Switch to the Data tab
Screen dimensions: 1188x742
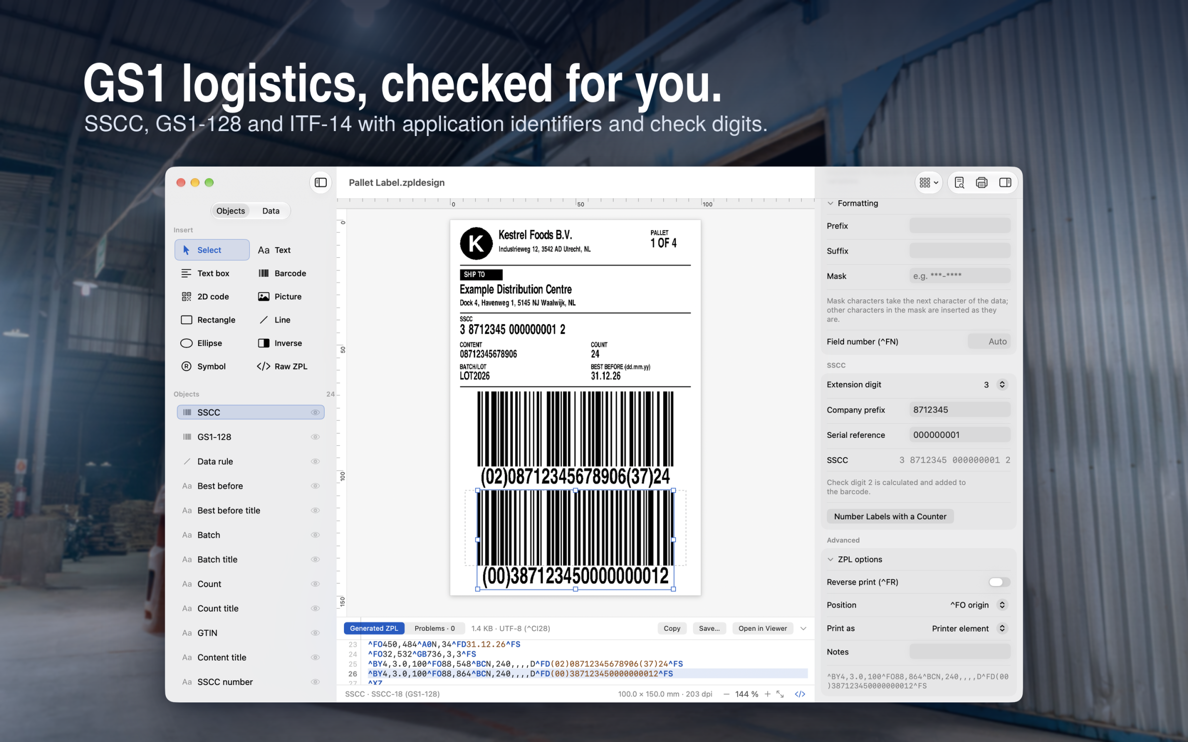tap(271, 211)
